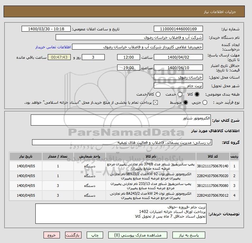Click the واحد شمارش column header
The height and width of the screenshot is (243, 252).
[90, 156]
